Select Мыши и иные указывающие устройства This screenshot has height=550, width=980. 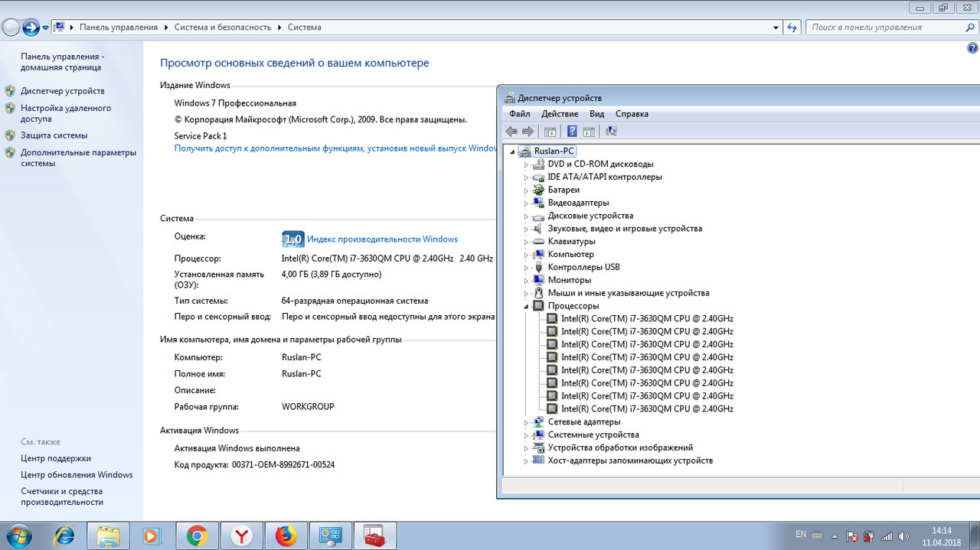[629, 293]
